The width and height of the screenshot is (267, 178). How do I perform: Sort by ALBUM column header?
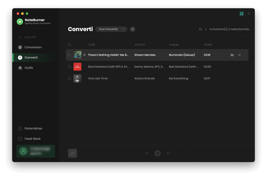174,45
